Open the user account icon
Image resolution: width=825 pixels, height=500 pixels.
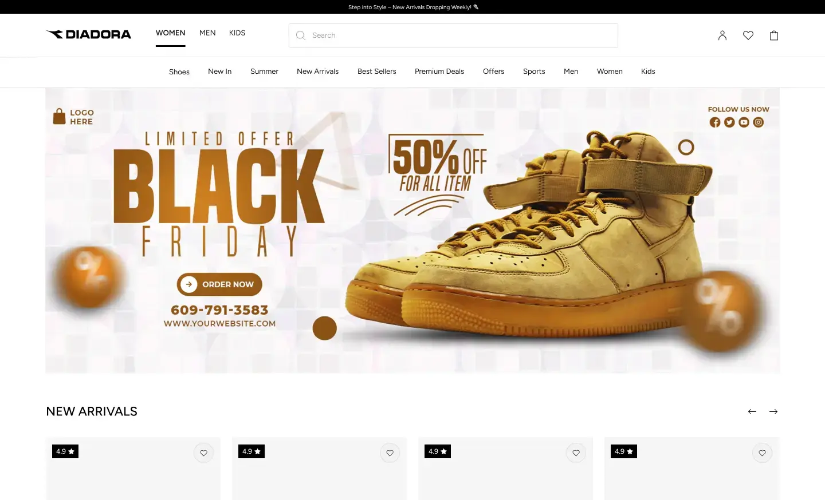(722, 35)
